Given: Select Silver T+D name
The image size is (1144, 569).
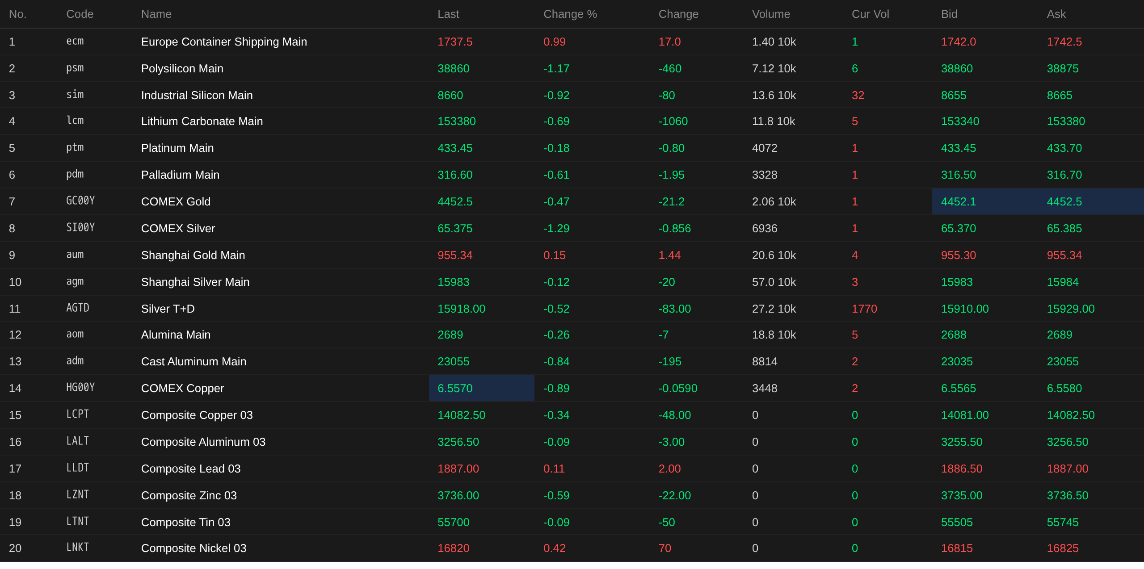Looking at the screenshot, I should (168, 309).
